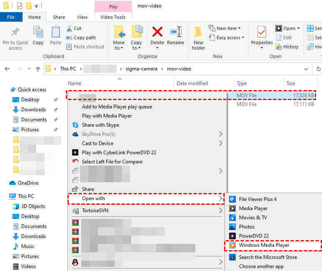
Task: Click Choose another app
Action: pos(261,266)
